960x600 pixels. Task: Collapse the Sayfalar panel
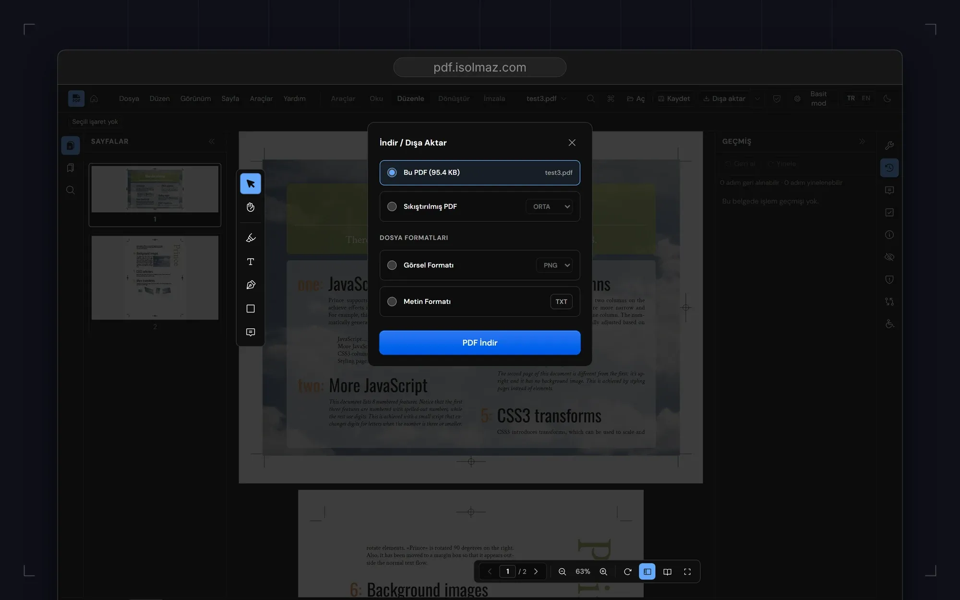pyautogui.click(x=212, y=141)
